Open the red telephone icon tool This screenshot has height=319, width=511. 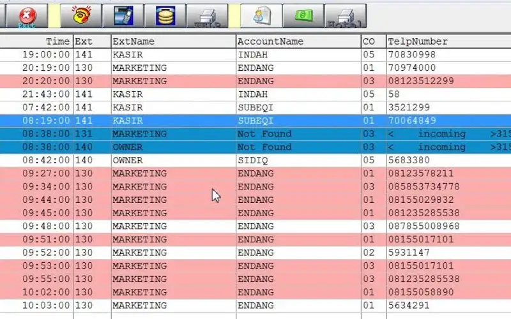[x=80, y=15]
